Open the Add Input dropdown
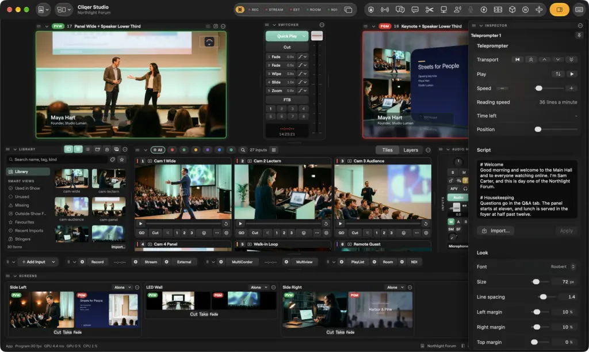Image resolution: width=589 pixels, height=352 pixels. pos(38,262)
